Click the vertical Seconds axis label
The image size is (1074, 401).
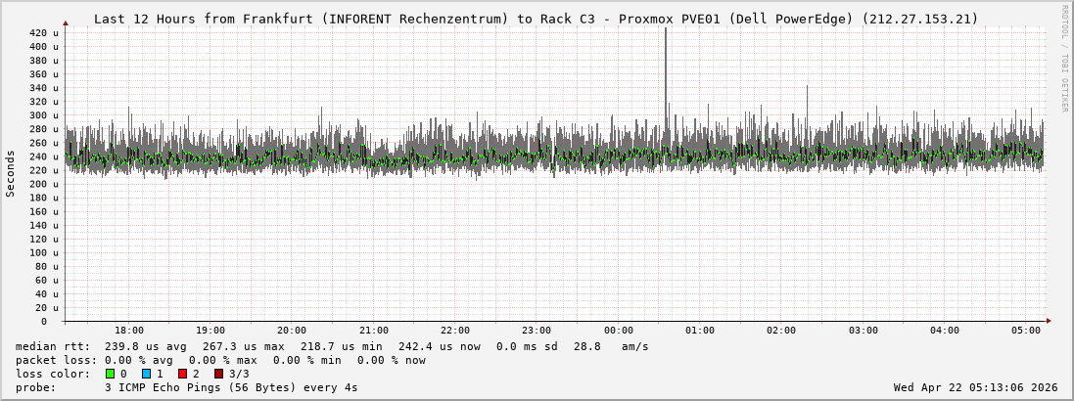[x=11, y=174]
